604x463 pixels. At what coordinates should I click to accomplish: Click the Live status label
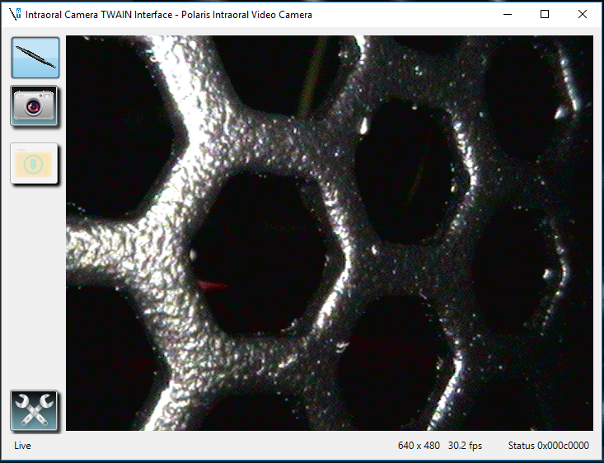(x=22, y=446)
